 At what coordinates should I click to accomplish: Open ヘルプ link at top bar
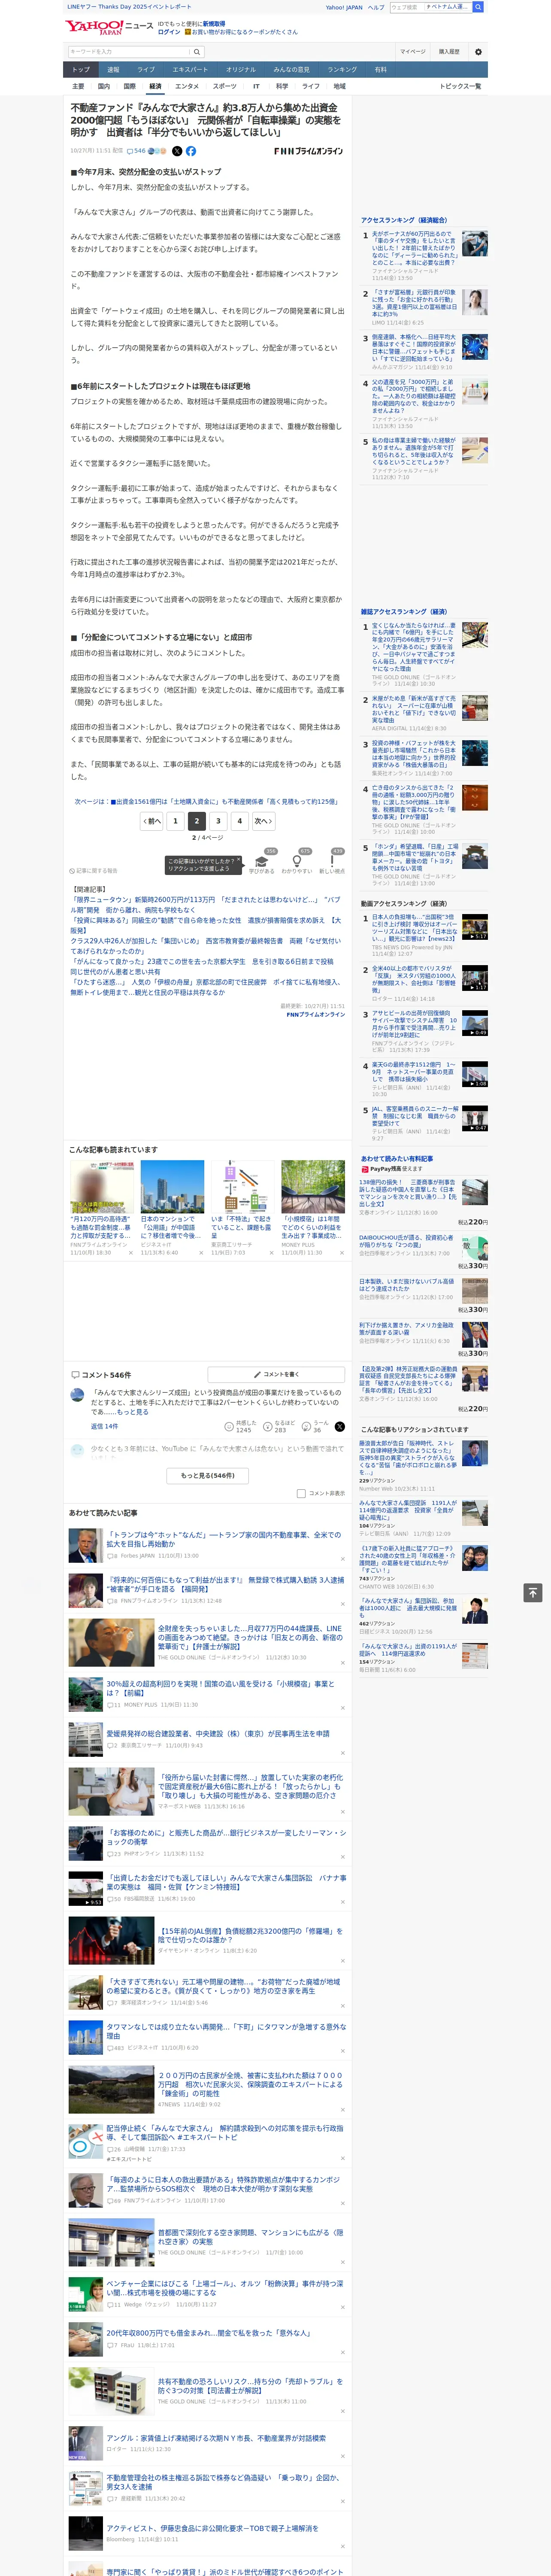375,7
